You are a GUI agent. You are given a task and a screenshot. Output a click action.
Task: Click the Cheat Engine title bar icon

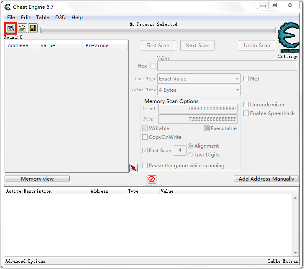coord(8,7)
